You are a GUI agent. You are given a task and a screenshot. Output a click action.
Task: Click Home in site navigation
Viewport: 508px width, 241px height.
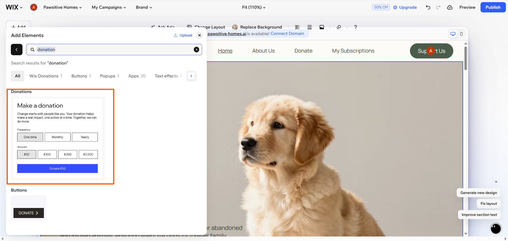click(x=225, y=51)
